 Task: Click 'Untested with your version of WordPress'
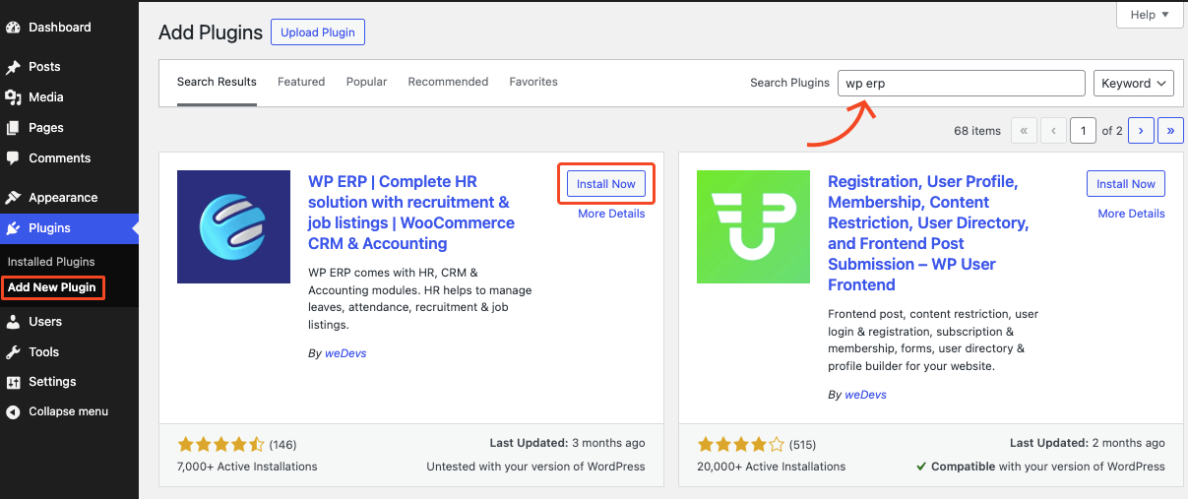[535, 467]
